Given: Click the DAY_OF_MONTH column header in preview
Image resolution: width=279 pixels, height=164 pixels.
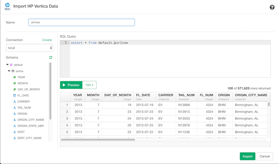Looking at the screenshot, I should click(x=118, y=97).
